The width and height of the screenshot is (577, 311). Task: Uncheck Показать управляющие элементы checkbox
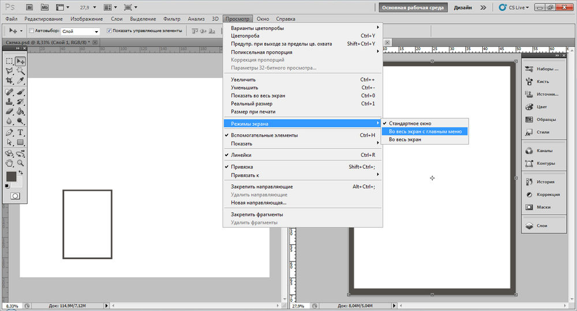pos(110,31)
